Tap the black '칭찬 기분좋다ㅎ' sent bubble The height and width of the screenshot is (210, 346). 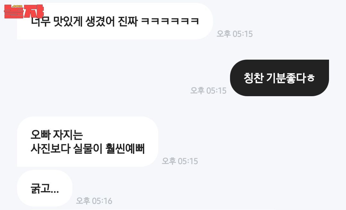point(279,78)
